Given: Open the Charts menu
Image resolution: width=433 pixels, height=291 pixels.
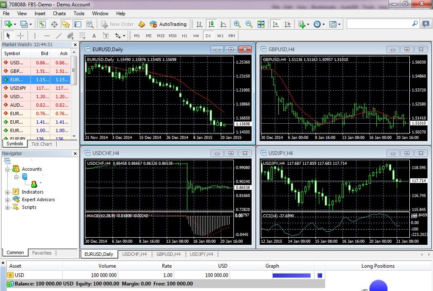Looking at the screenshot, I should 59,14.
